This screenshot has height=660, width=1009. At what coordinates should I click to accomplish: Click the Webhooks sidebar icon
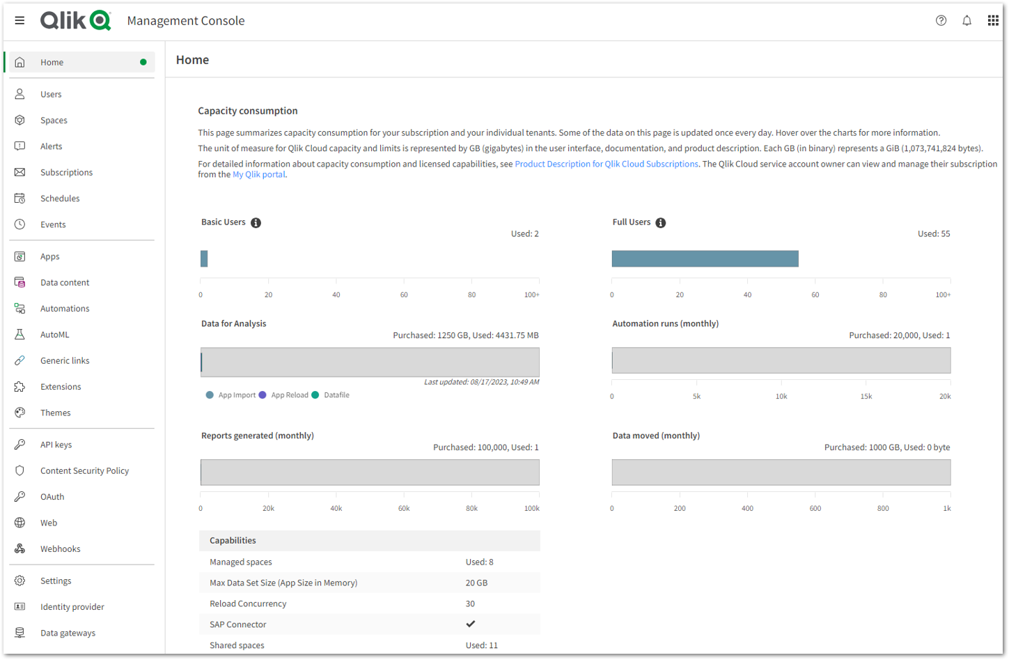click(21, 548)
